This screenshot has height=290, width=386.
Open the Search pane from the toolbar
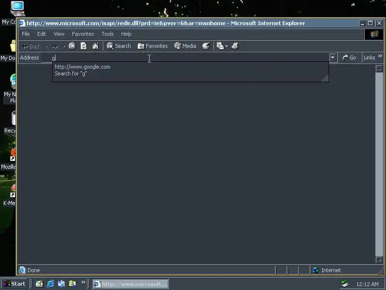[119, 46]
